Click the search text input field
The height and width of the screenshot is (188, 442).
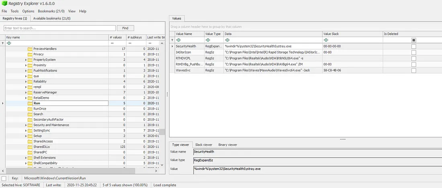pyautogui.click(x=60, y=28)
